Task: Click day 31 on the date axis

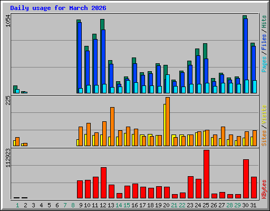Action: click(x=253, y=205)
